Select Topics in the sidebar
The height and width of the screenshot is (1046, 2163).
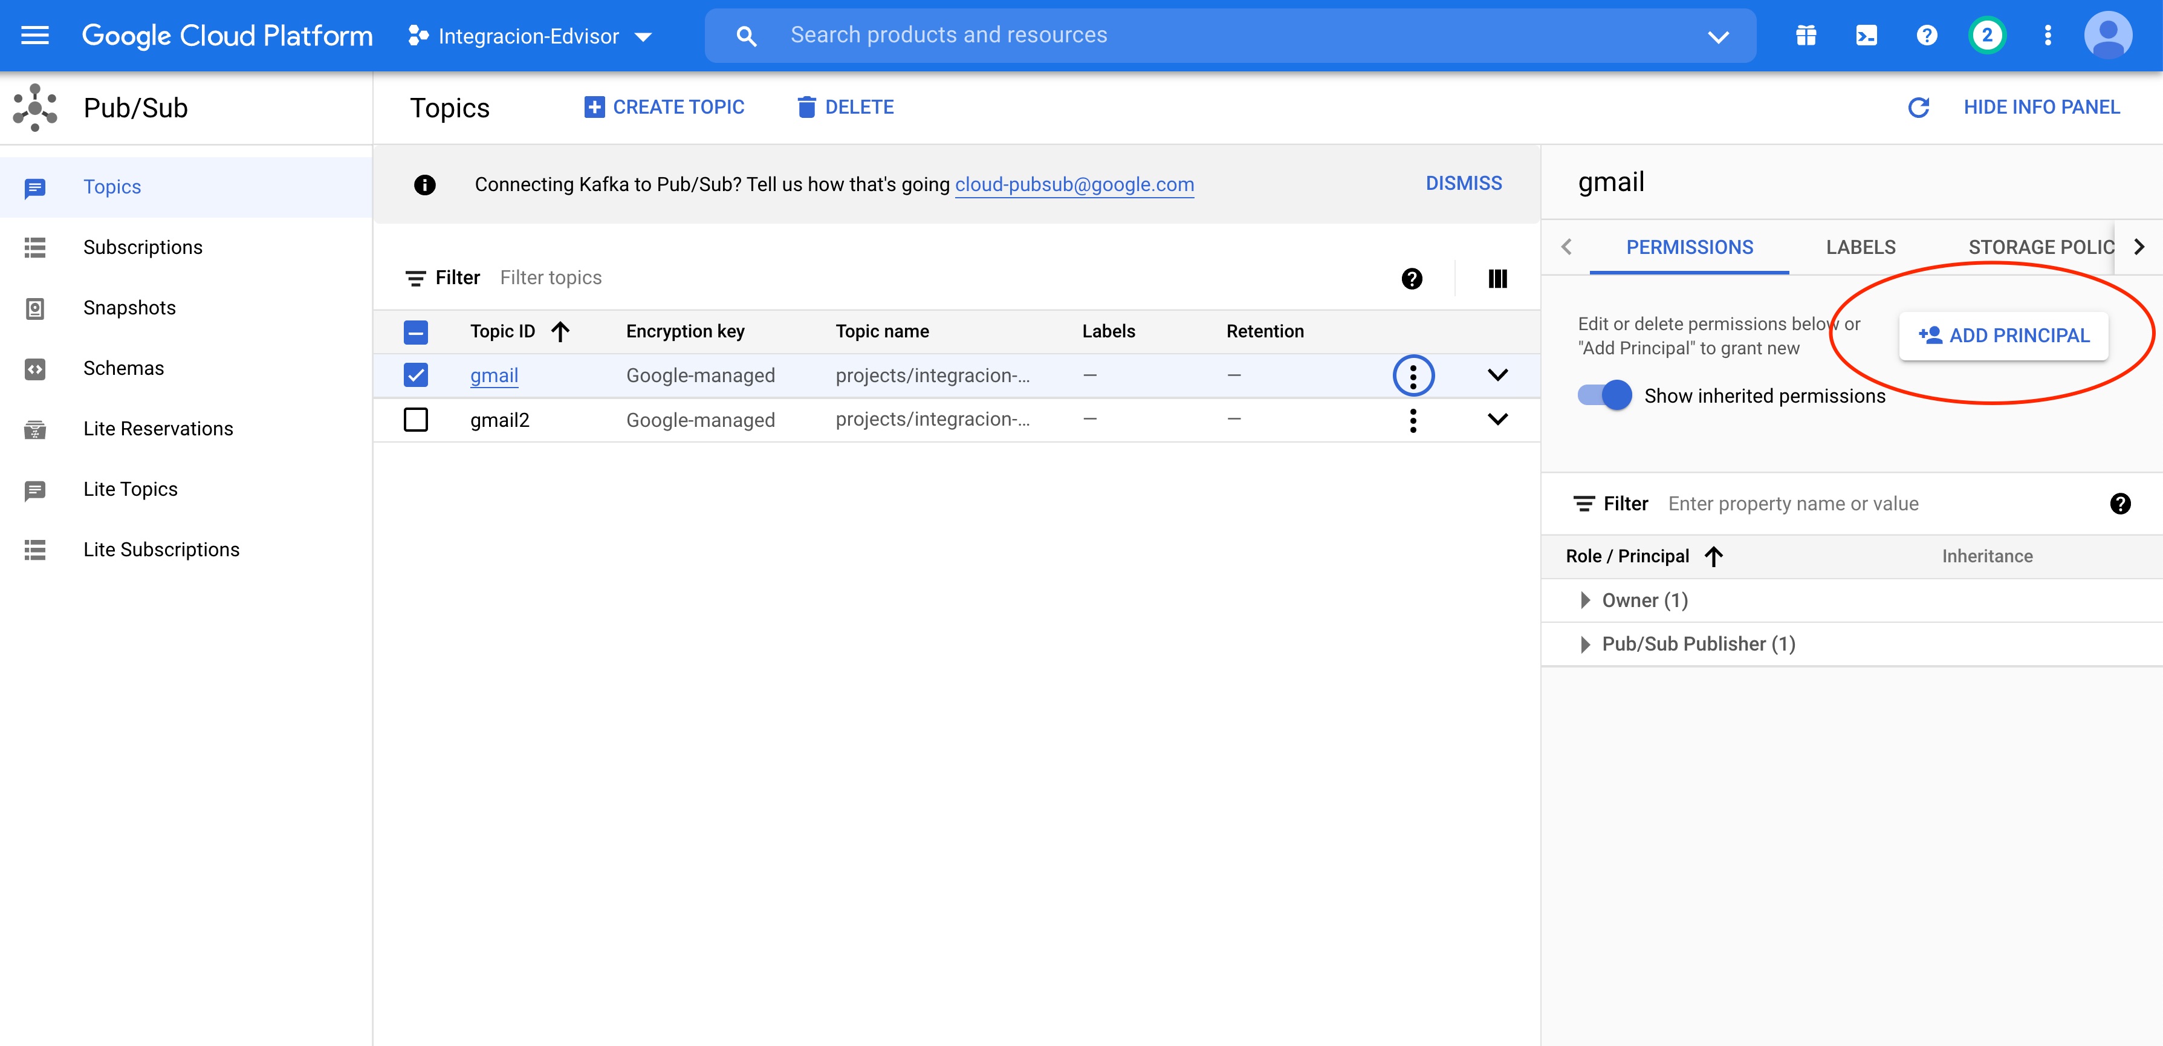[x=186, y=187]
